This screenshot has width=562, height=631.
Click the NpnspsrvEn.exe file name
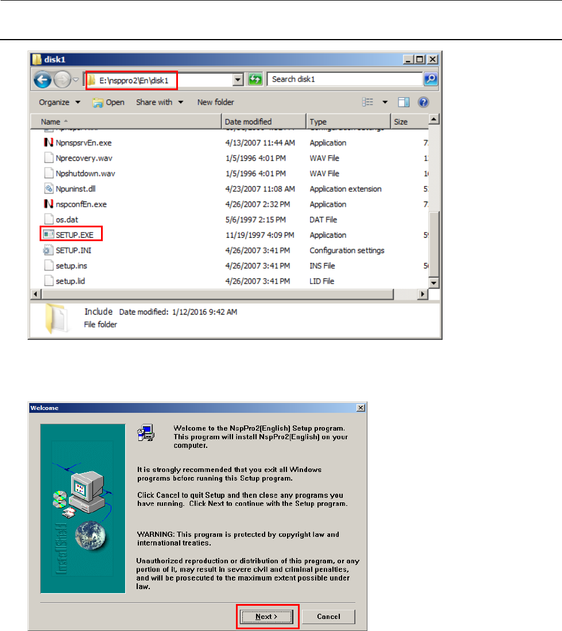84,143
